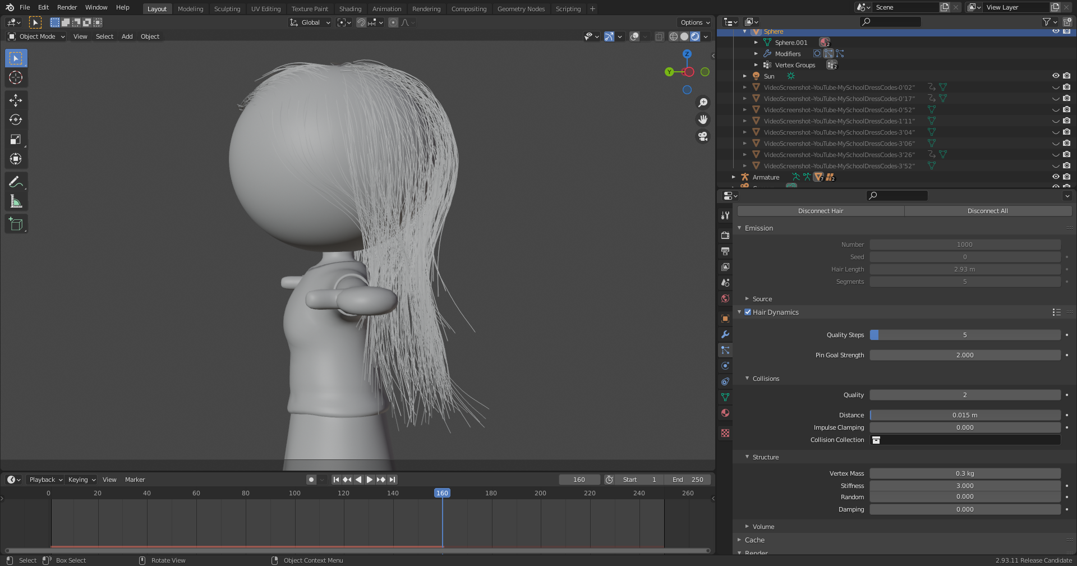1077x566 pixels.
Task: Toggle viewport overlays button
Action: (x=634, y=36)
